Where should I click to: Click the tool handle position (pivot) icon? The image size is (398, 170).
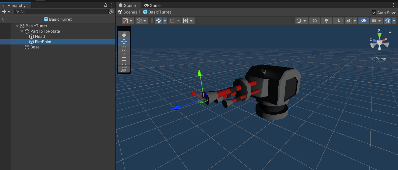click(125, 21)
